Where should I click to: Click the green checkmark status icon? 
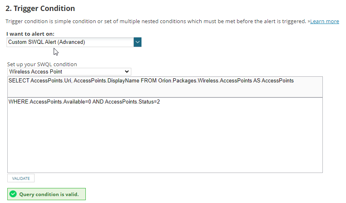tap(13, 194)
